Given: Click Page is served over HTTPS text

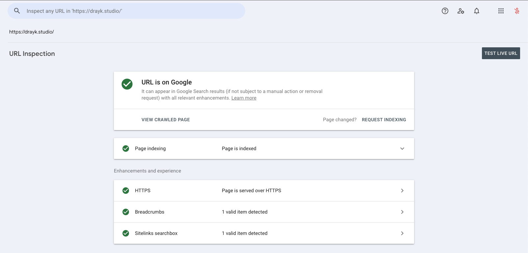Looking at the screenshot, I should pos(251,191).
